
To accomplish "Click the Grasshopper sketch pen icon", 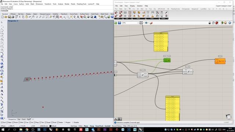I will 151,23.
